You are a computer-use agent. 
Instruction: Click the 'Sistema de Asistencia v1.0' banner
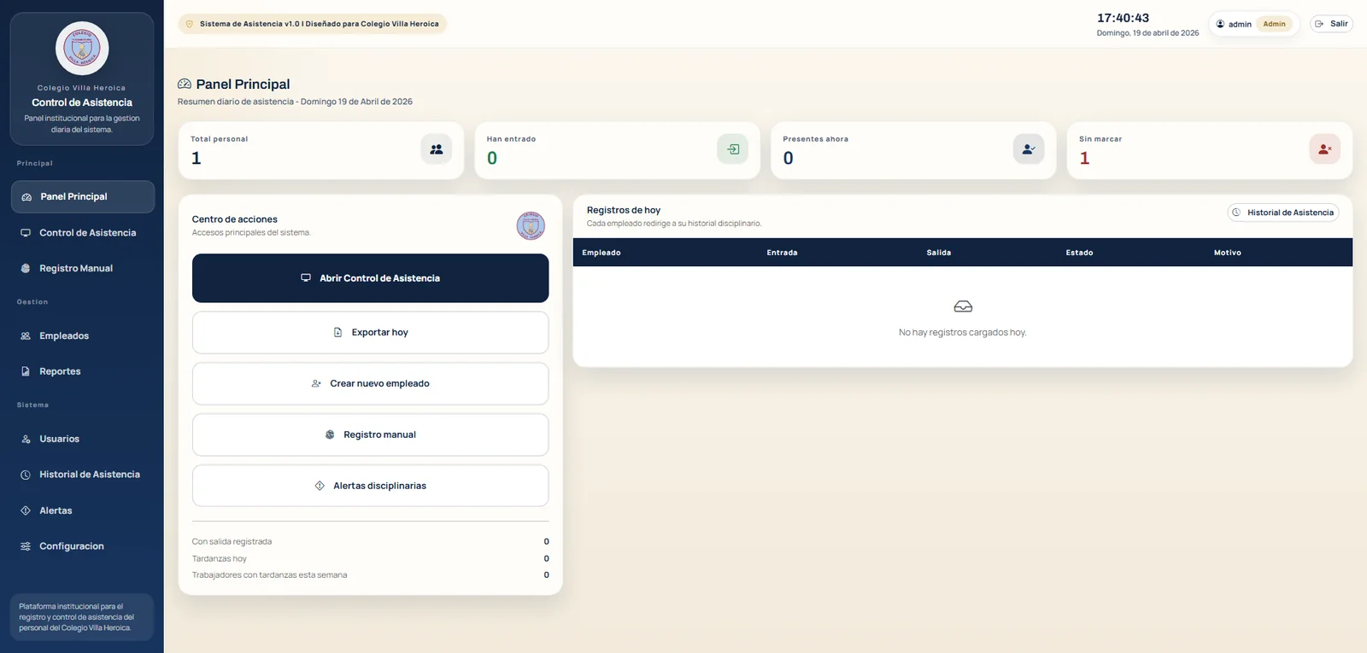tap(313, 24)
